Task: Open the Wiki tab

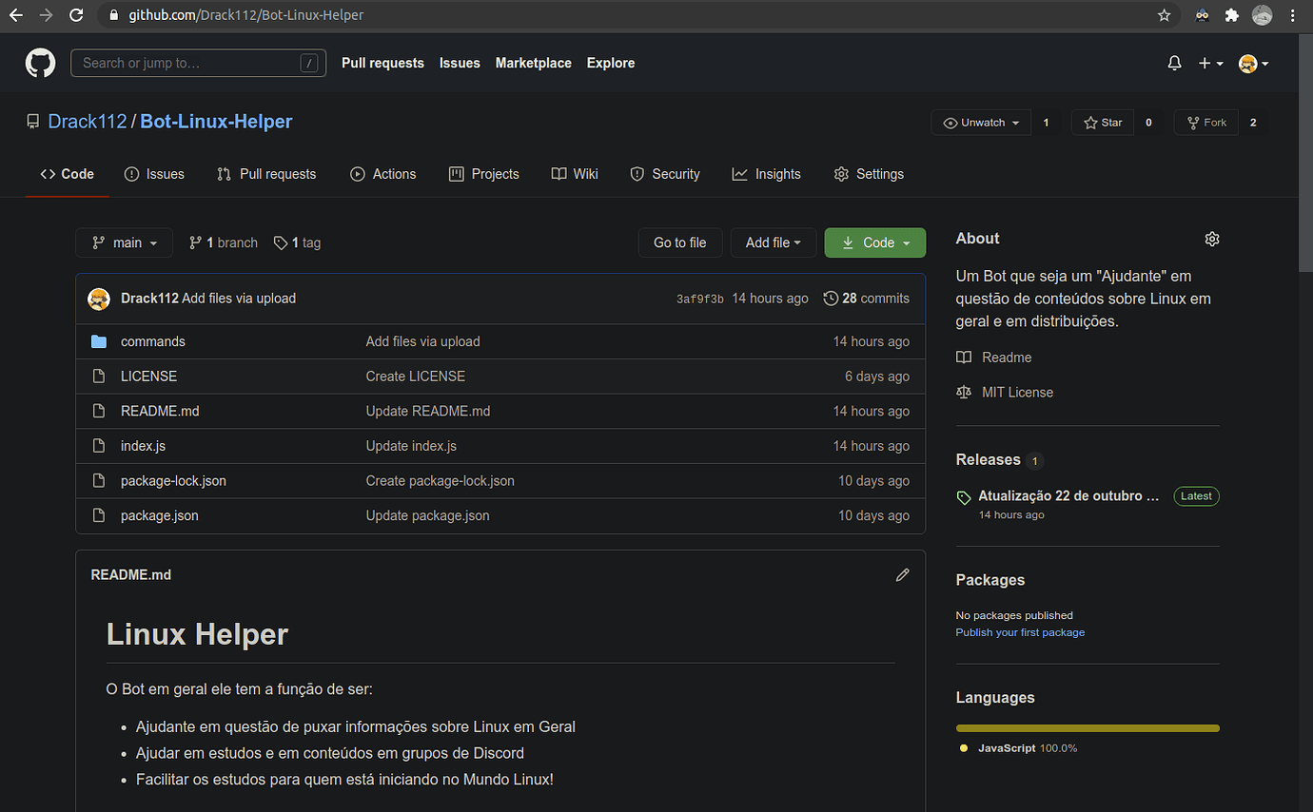Action: [575, 174]
